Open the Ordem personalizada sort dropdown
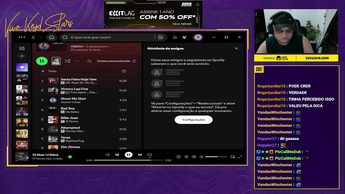345x194 pixels. [x=116, y=61]
